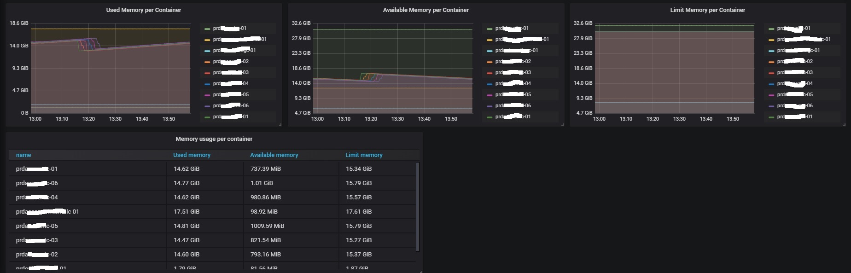Click the table's vertical scrollbar
Screen dimensions: 851x273
coord(418,207)
